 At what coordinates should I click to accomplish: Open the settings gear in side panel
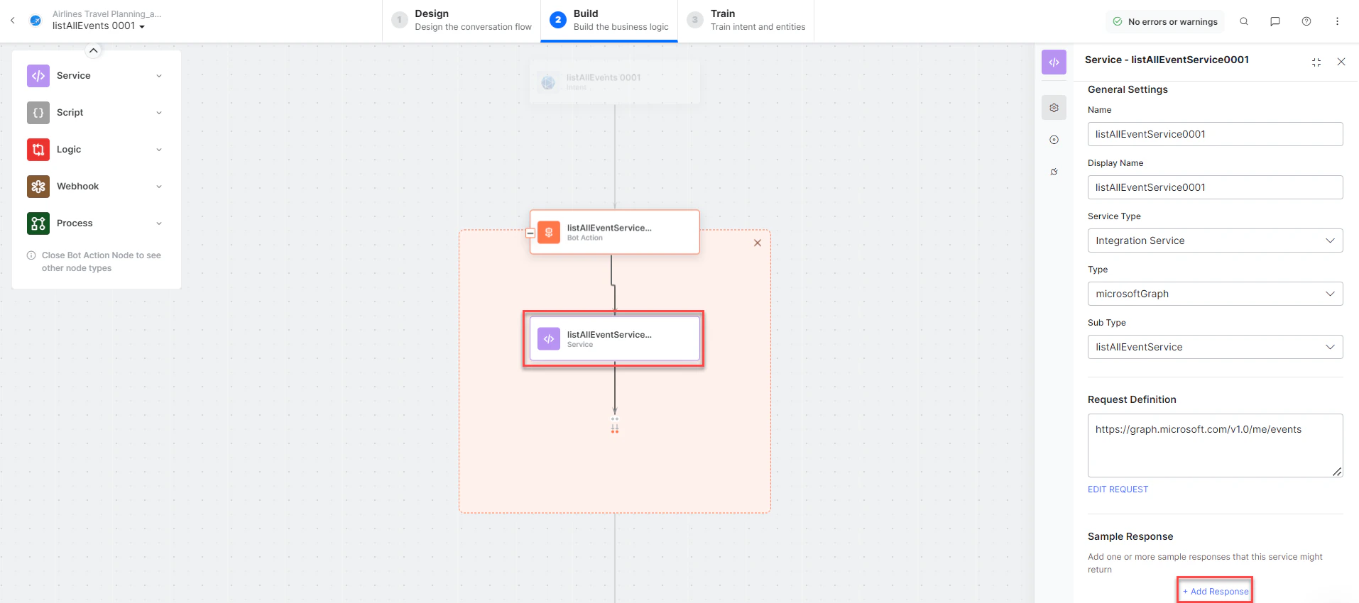[x=1054, y=108]
